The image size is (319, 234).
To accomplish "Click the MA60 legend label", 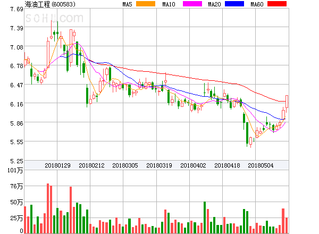I will pos(257,4).
